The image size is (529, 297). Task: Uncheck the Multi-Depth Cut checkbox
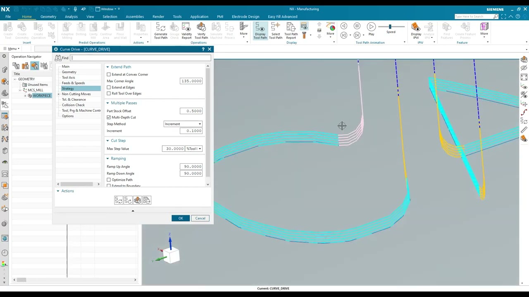click(x=109, y=118)
